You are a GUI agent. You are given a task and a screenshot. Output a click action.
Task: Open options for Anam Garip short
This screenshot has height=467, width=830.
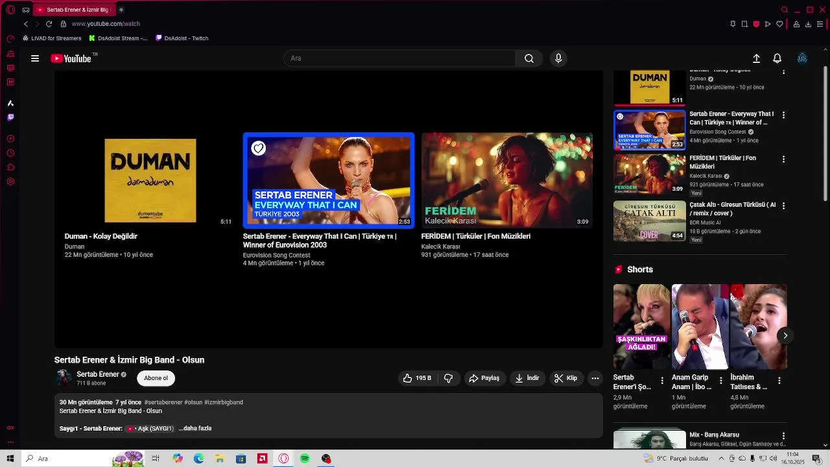click(x=720, y=381)
